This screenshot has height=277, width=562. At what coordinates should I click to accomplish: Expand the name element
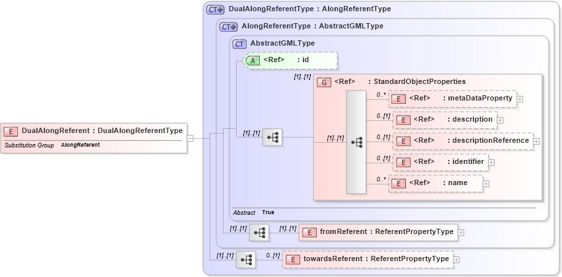point(487,184)
